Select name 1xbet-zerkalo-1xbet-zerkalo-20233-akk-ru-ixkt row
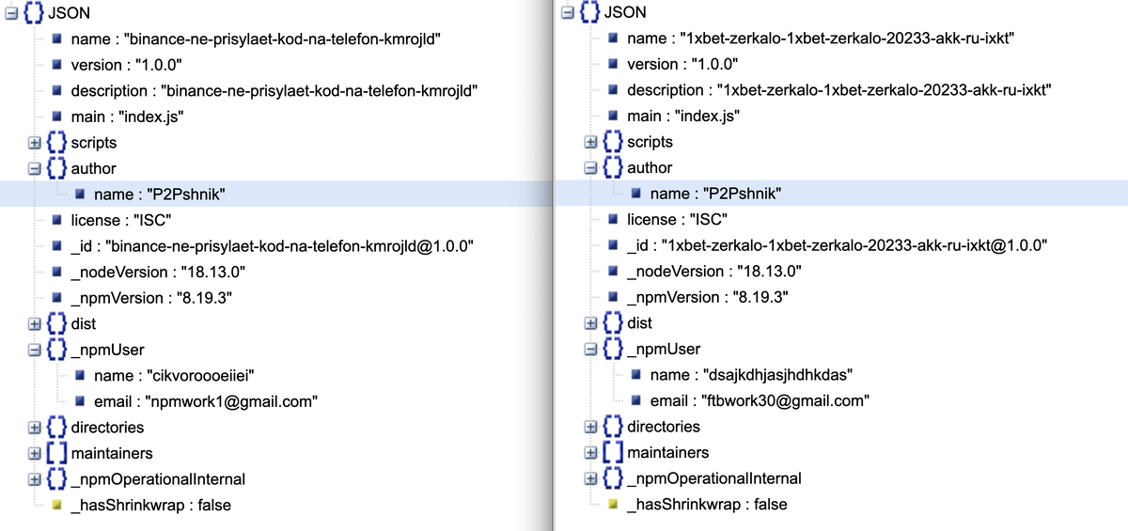Screen dimensions: 1128x531 click(x=822, y=39)
